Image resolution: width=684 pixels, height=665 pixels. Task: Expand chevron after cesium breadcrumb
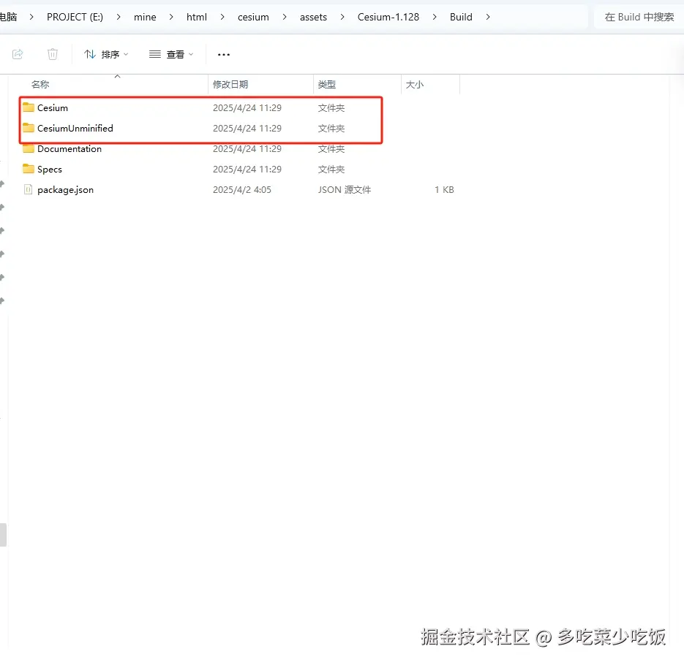pos(285,17)
